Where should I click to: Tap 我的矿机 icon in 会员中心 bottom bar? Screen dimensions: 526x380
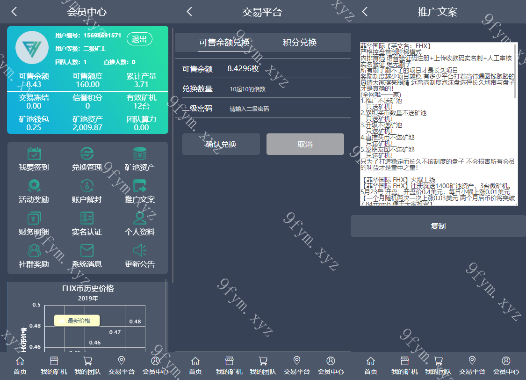tap(54, 361)
